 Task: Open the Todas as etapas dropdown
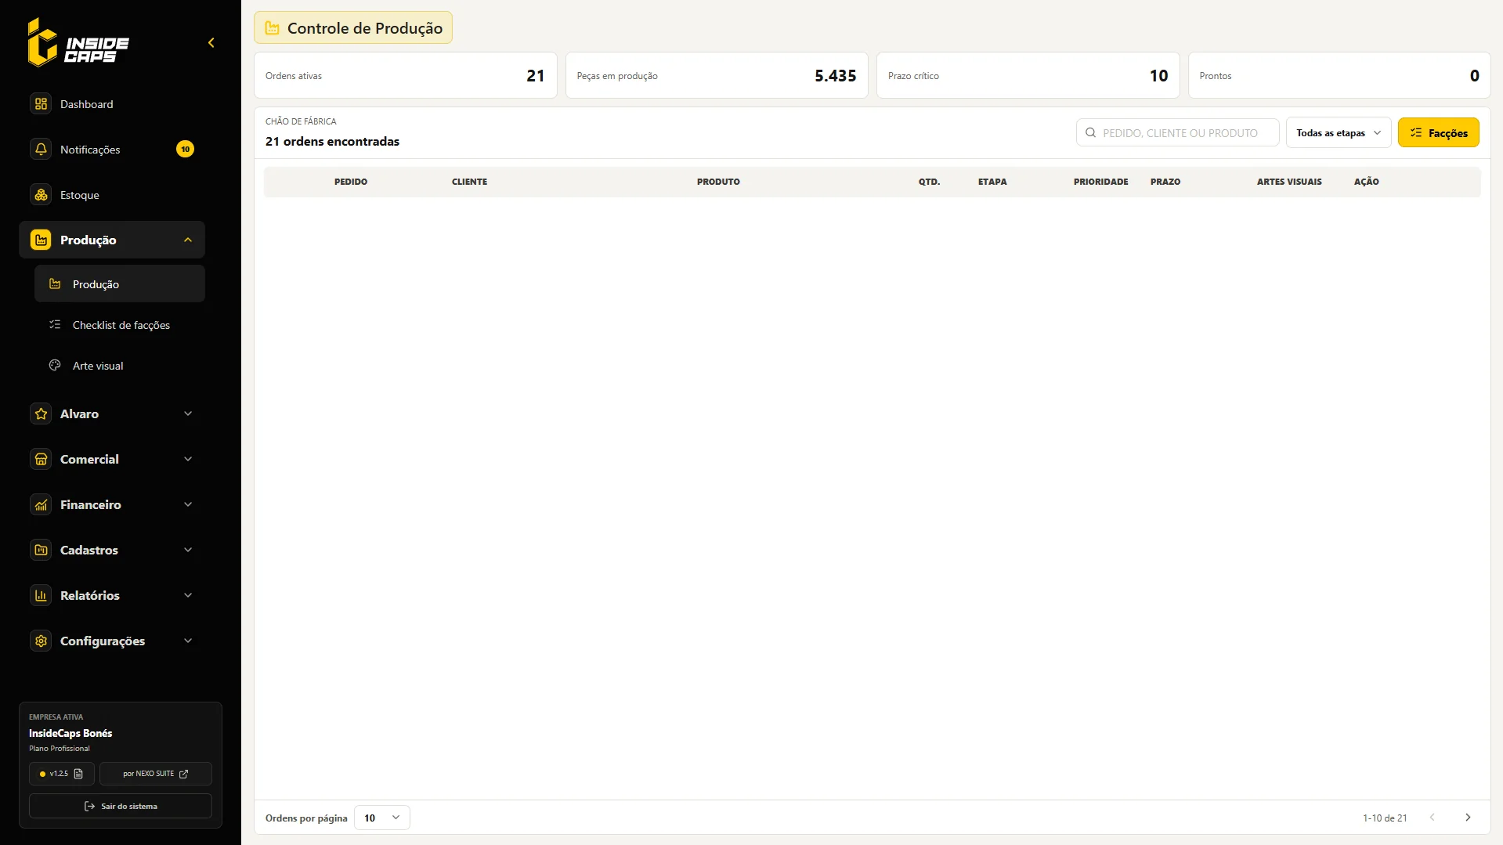tap(1339, 133)
